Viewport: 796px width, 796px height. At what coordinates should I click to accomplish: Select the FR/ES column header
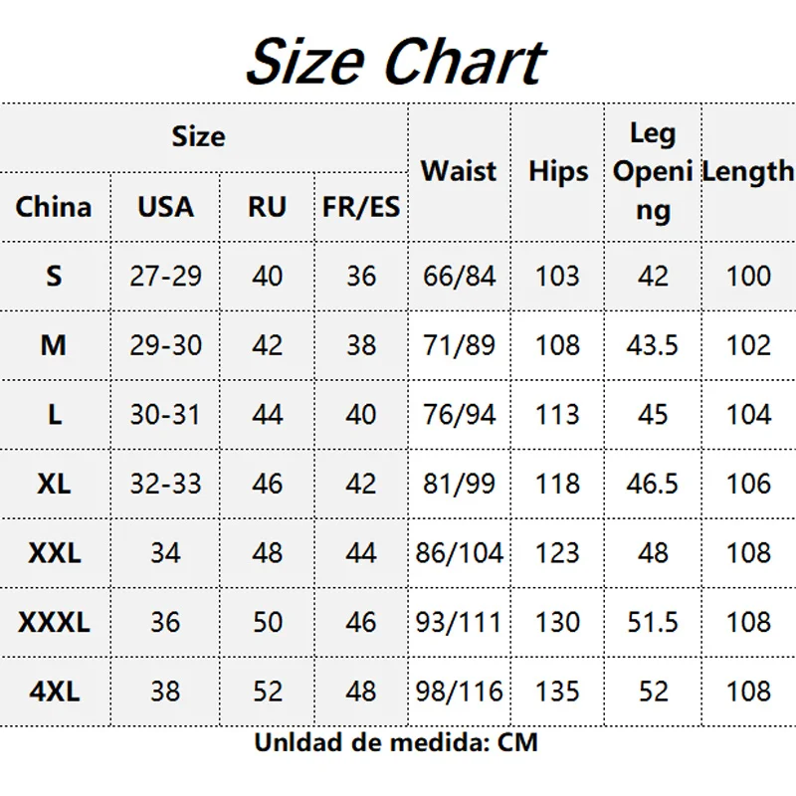[x=361, y=207]
